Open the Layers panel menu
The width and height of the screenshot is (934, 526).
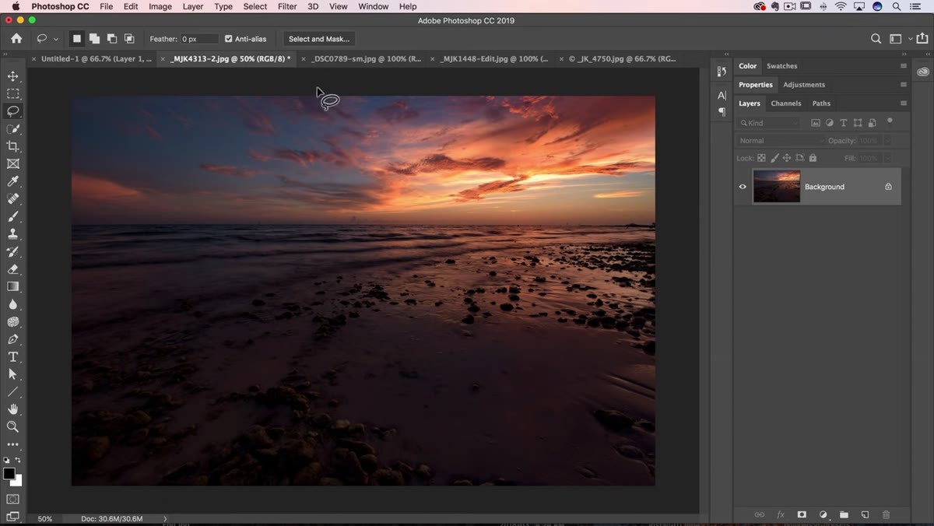[x=904, y=103]
